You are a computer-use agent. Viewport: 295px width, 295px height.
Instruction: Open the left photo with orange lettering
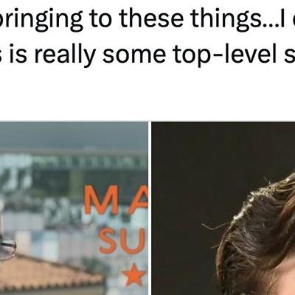[74, 208]
